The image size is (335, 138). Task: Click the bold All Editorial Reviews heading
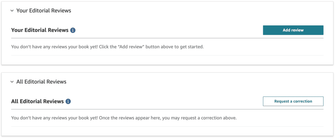[37, 101]
